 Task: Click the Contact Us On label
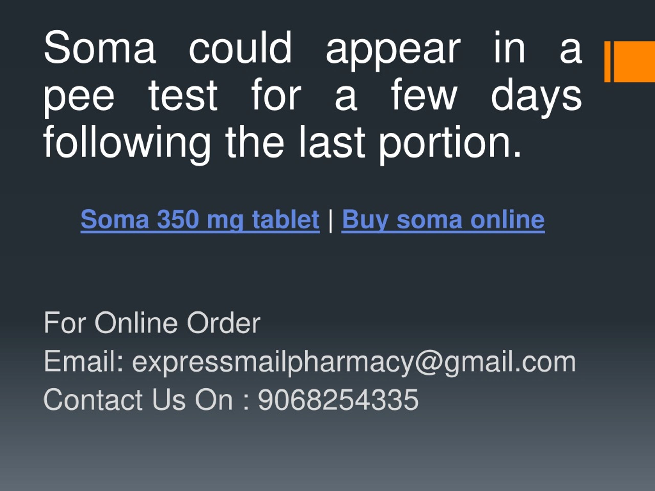point(138,400)
